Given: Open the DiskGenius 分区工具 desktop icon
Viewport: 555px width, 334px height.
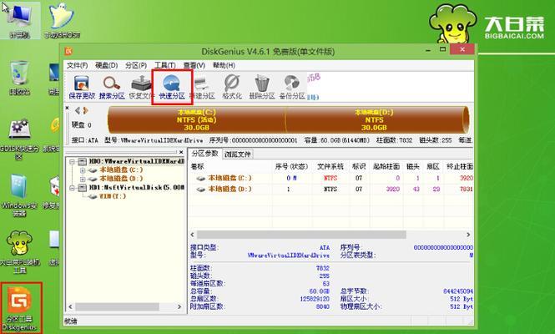Looking at the screenshot, I should click(x=20, y=308).
